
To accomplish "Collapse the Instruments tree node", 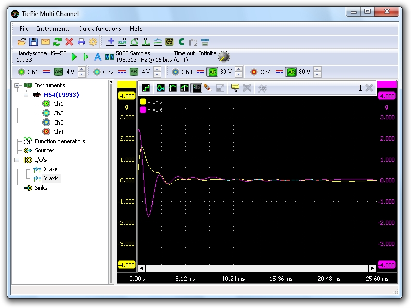I will pyautogui.click(x=17, y=85).
